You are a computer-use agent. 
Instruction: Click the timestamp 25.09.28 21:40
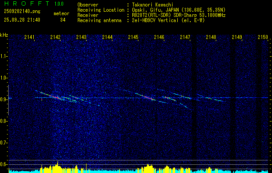point(22,20)
